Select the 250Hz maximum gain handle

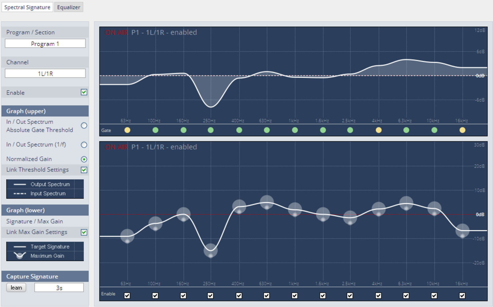tap(211, 251)
